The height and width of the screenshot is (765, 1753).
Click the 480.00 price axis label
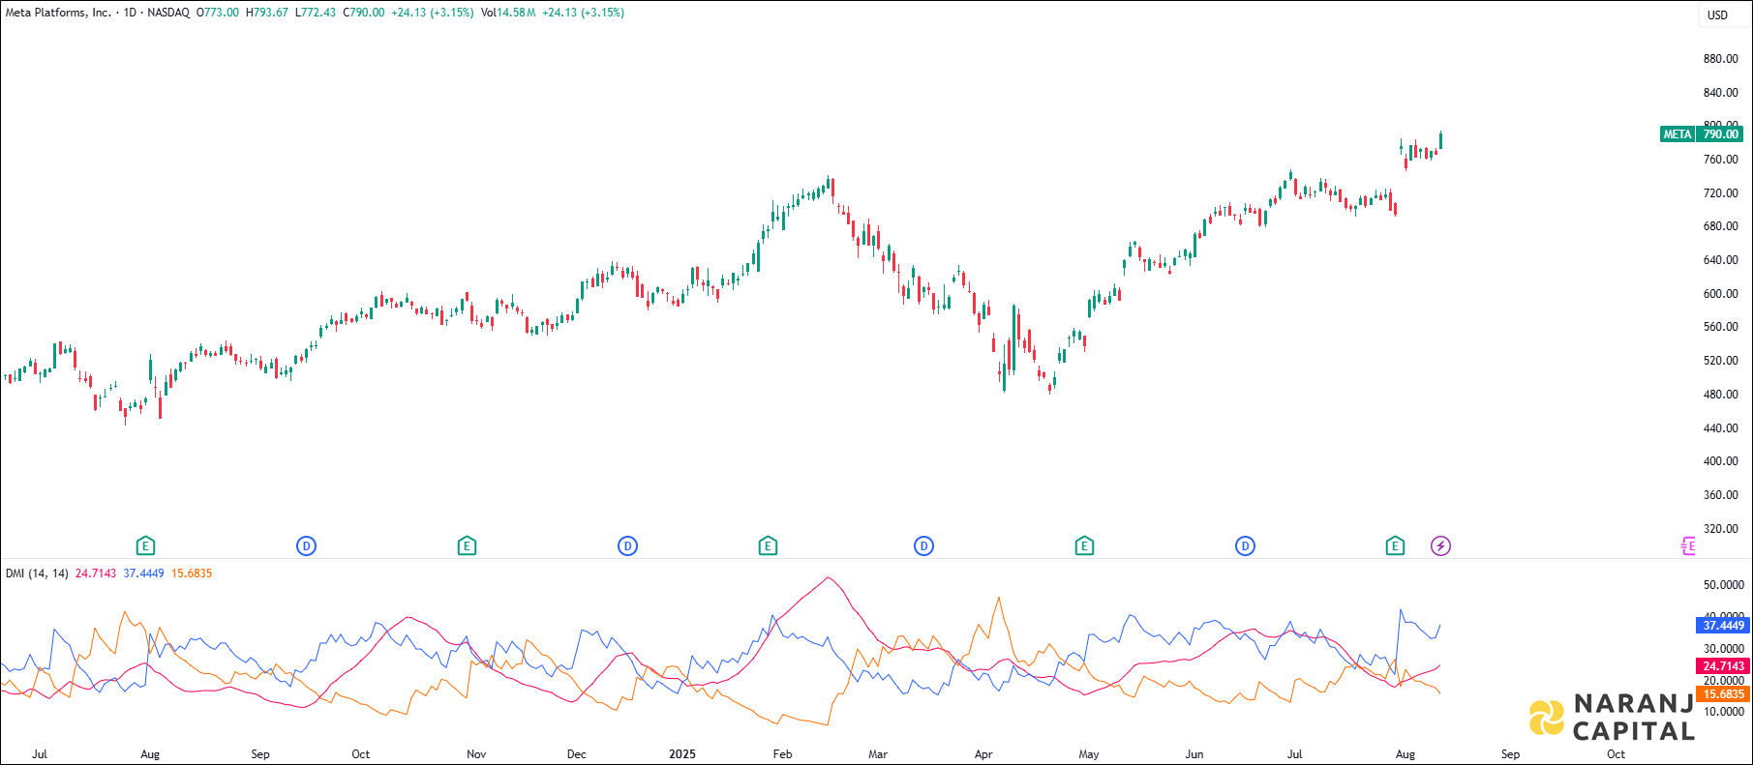pyautogui.click(x=1721, y=395)
